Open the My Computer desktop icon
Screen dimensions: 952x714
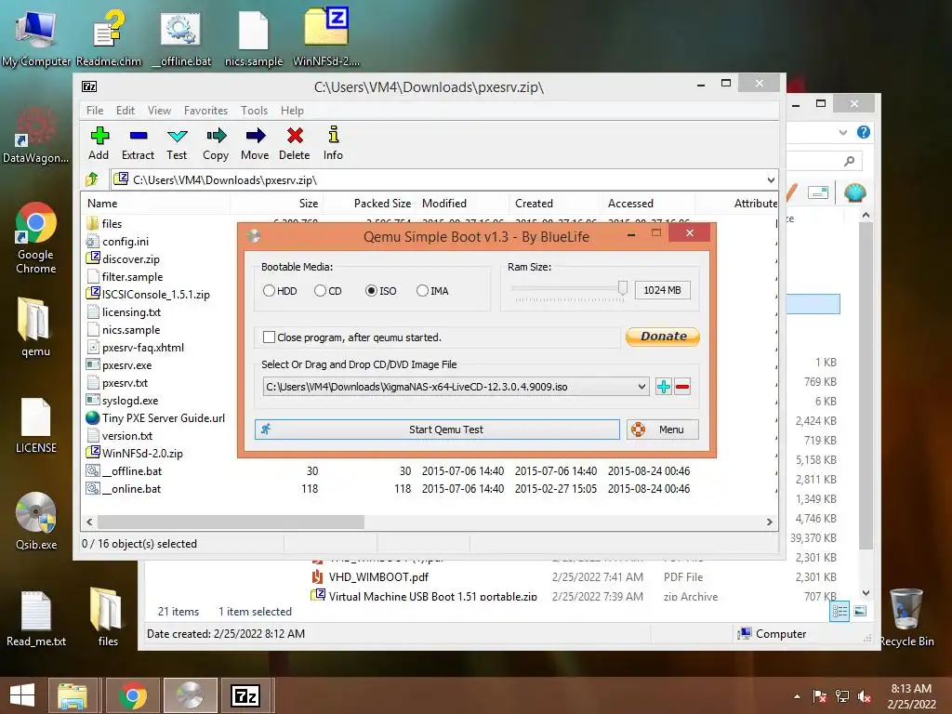(36, 36)
